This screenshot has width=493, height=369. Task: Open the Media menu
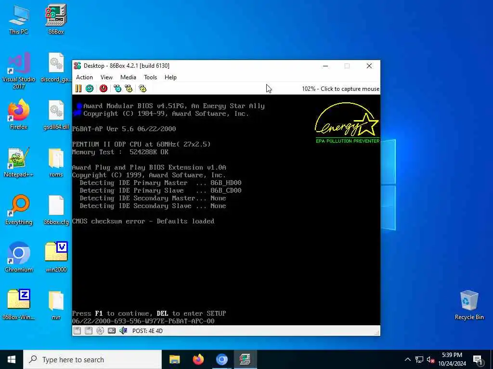click(x=128, y=77)
